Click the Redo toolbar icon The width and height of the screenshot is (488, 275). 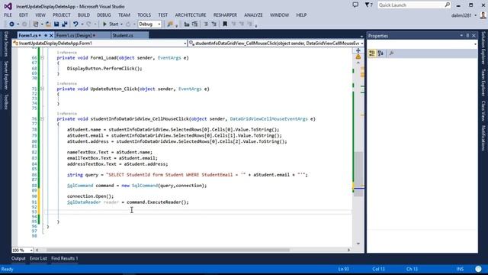(89, 24)
